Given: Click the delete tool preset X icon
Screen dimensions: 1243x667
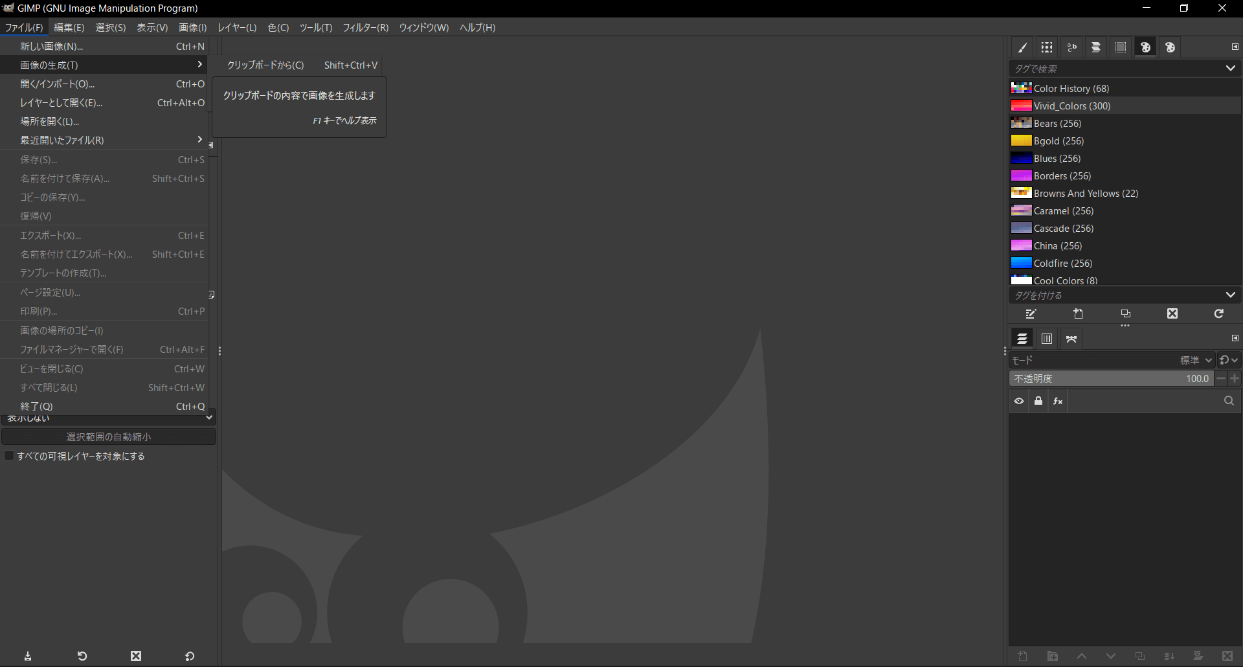Looking at the screenshot, I should 136,656.
